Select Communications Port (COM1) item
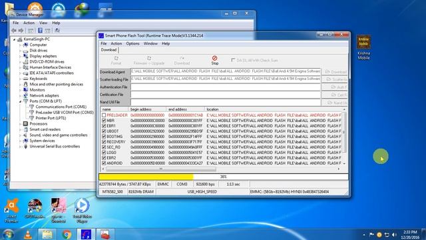 (61, 107)
